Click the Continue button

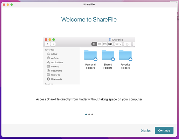coord(164,130)
